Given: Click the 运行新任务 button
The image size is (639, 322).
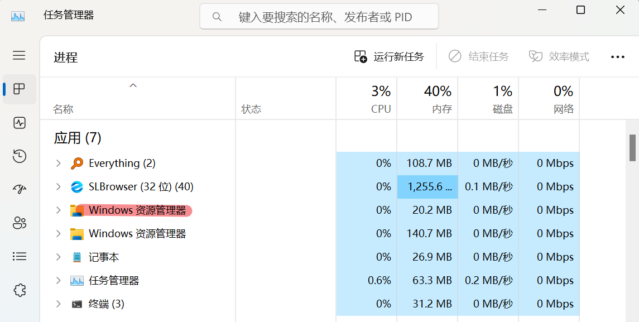Looking at the screenshot, I should (x=389, y=56).
